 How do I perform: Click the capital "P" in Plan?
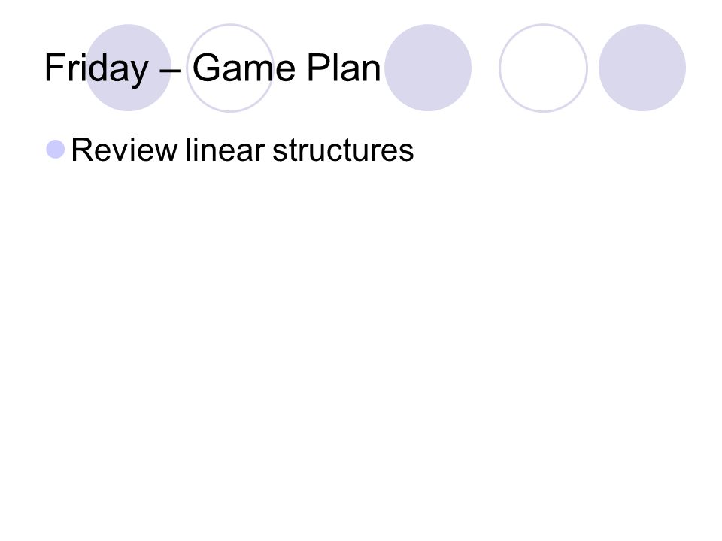(x=318, y=68)
